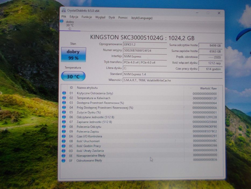Screen dimensions: 251x189
Task: Click the dobry 99 % health status button
Action: click(73, 55)
